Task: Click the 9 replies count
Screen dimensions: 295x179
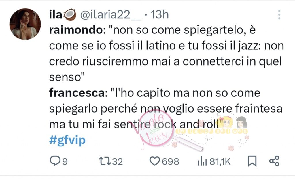Action: 65,162
